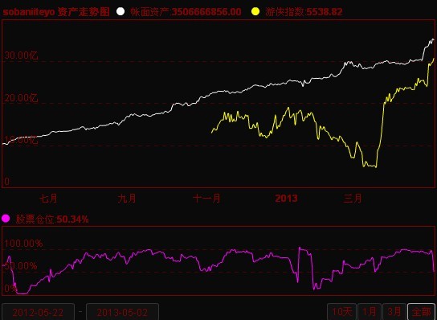Click the 游侠指数 value 5538.82
Screen dimensions: 437x320
point(325,12)
